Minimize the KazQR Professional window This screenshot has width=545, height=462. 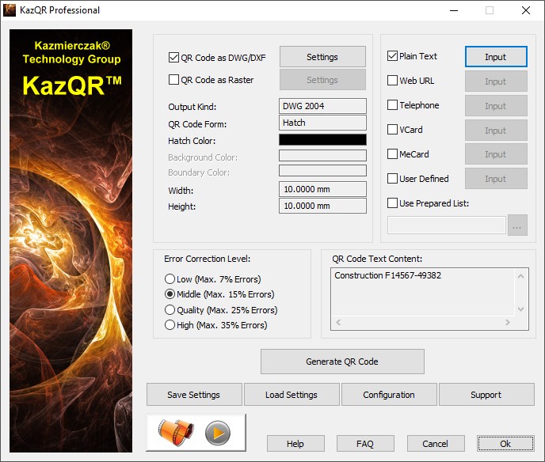pos(454,10)
